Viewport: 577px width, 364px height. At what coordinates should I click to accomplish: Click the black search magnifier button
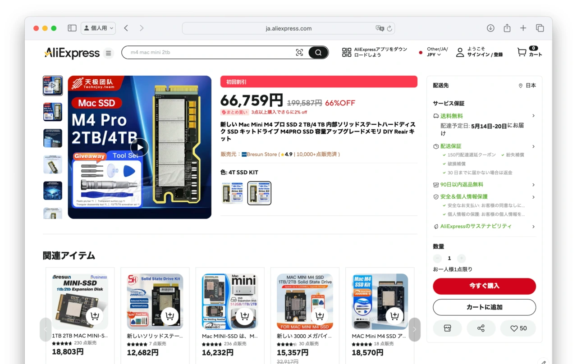click(318, 53)
